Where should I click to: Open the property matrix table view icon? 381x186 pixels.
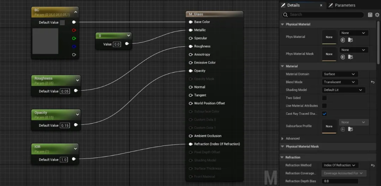tap(370, 15)
